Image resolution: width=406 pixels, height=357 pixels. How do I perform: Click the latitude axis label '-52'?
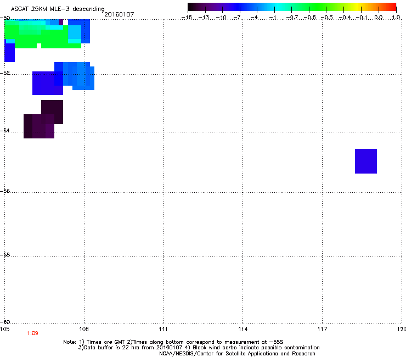[5, 73]
